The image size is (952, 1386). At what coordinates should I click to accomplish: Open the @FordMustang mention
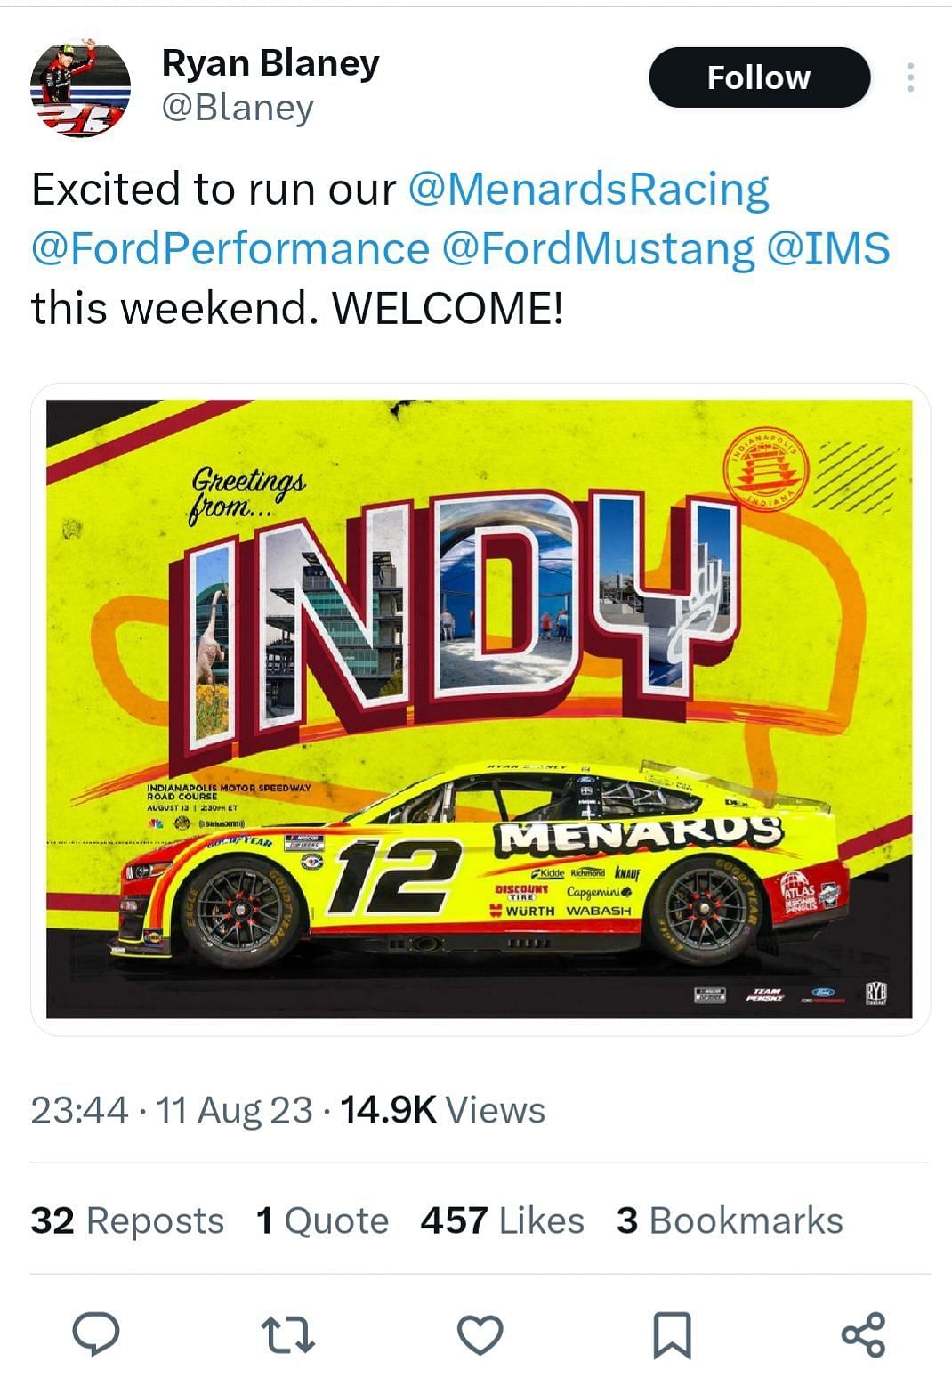pos(597,249)
